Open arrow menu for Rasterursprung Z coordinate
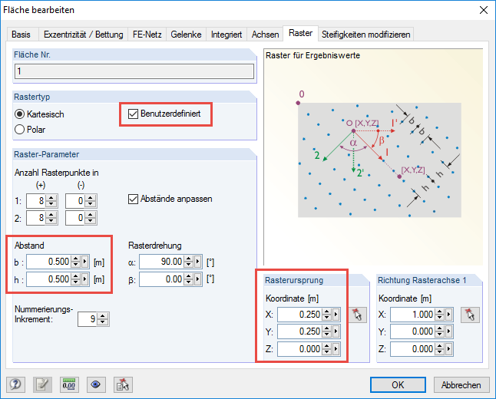The height and width of the screenshot is (399, 496). (336, 349)
